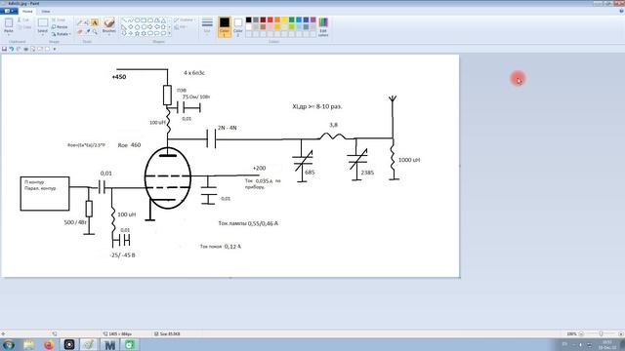Click the Cut icon in Clipboard group
The image size is (625, 351).
point(20,19)
